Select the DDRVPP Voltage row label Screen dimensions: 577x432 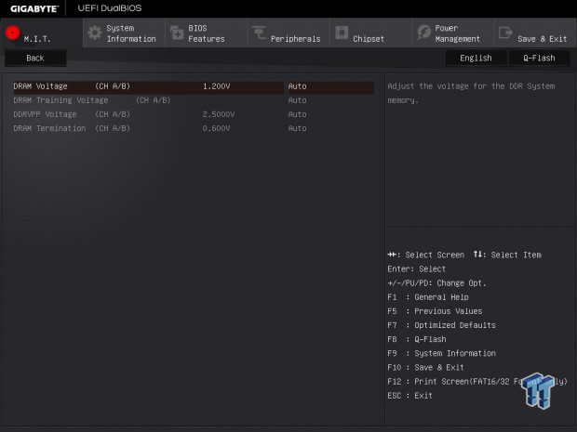[72, 114]
